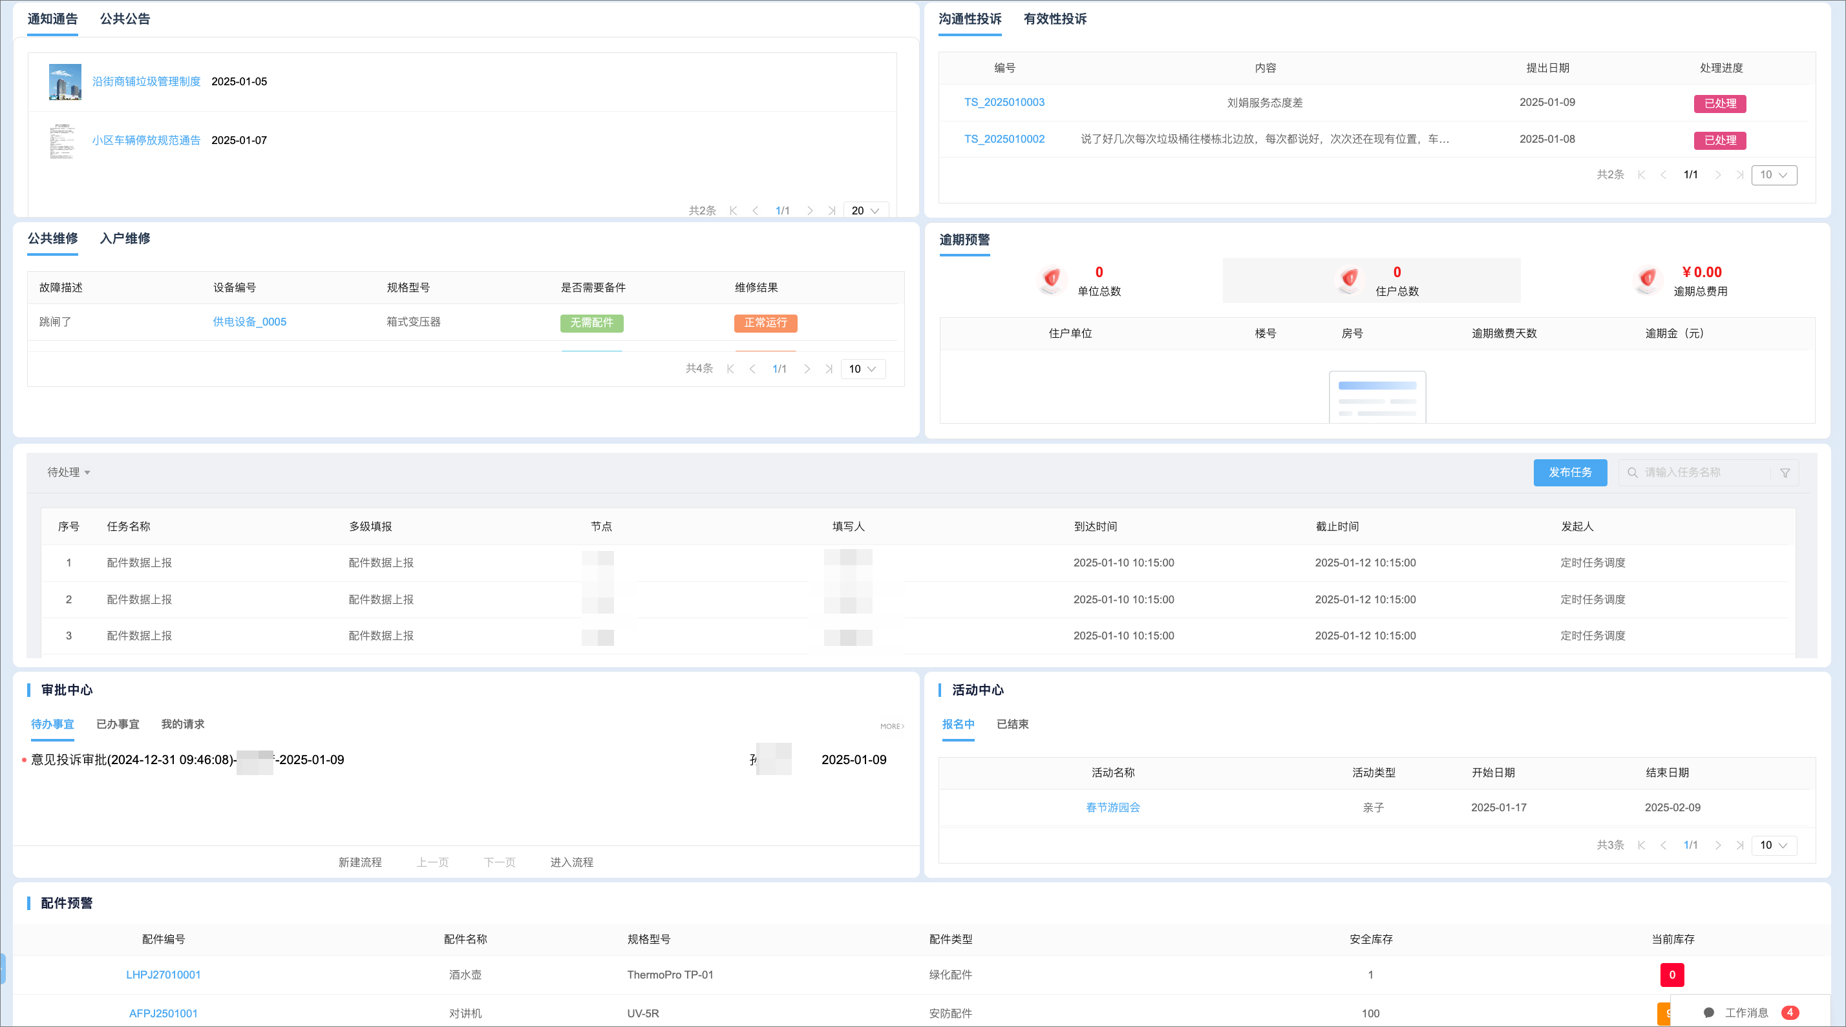Image resolution: width=1846 pixels, height=1027 pixels.
Task: Open part number LHPJ27010001
Action: 164,975
